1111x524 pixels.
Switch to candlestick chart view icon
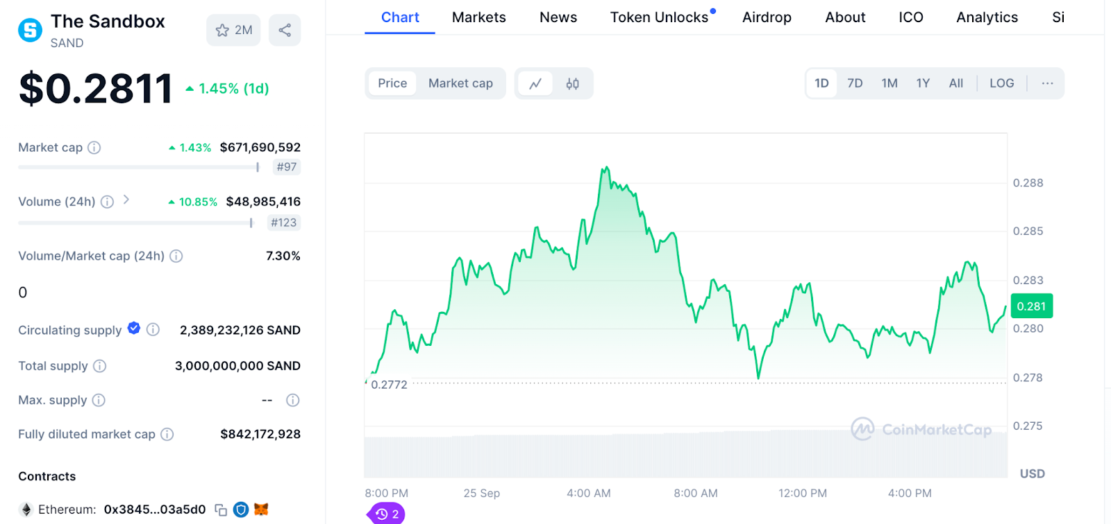point(572,84)
